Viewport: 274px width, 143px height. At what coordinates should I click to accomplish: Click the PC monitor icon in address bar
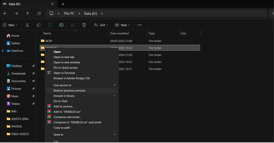pos(51,13)
